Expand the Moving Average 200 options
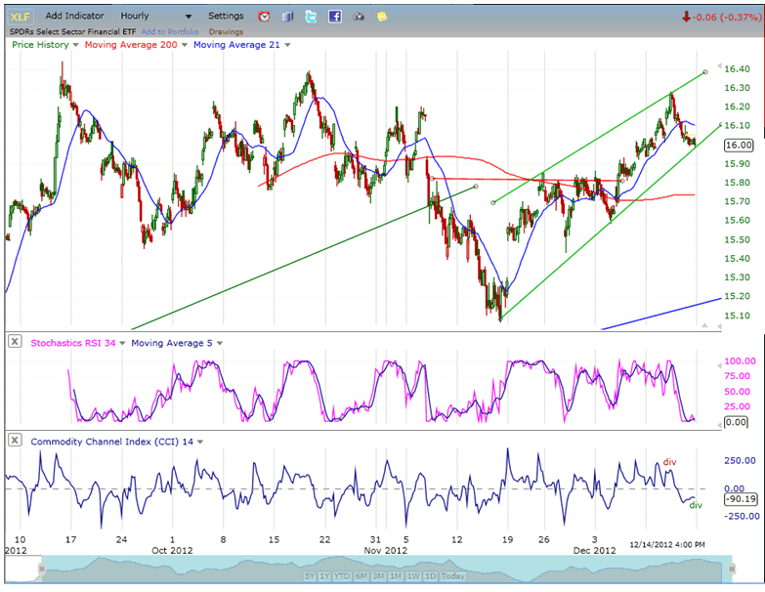Image resolution: width=765 pixels, height=592 pixels. (182, 45)
